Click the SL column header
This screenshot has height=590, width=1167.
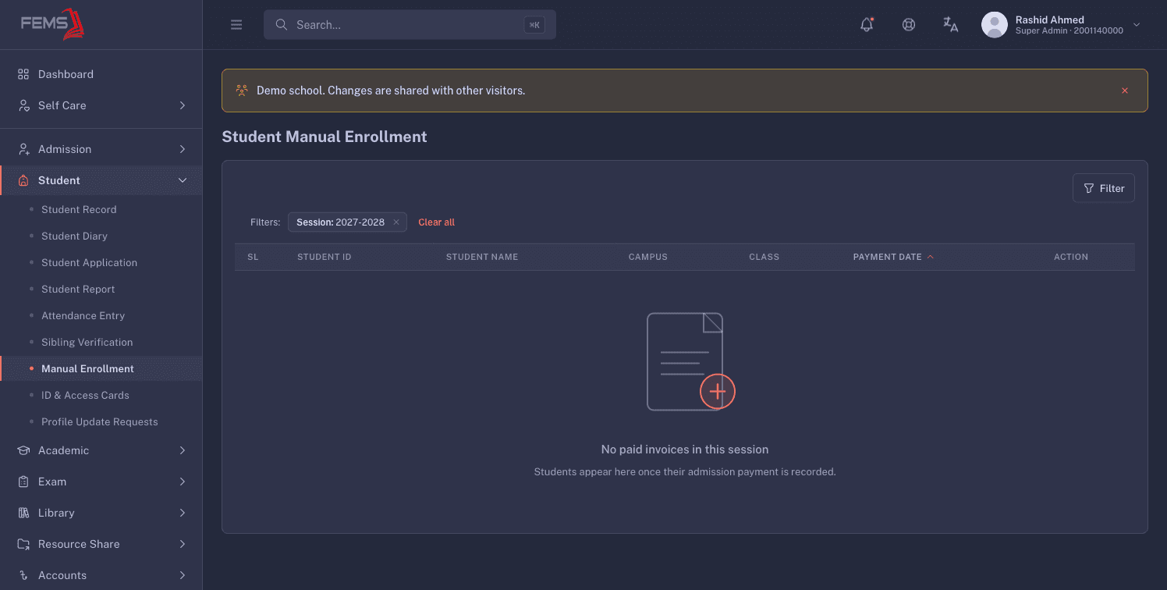click(x=253, y=257)
